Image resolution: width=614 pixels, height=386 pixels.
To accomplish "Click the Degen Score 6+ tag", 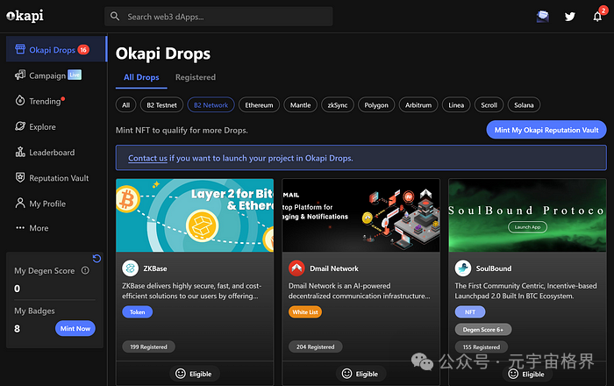I will tap(482, 330).
